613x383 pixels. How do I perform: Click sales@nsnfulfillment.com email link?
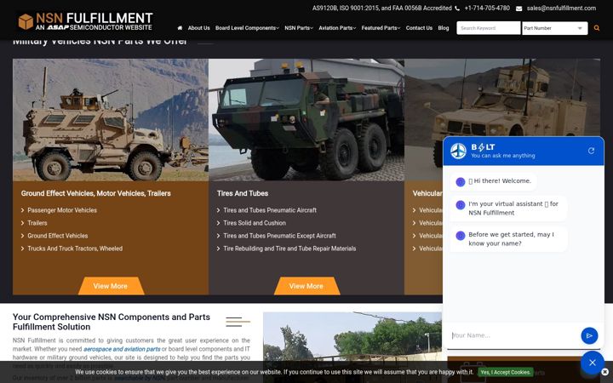pyautogui.click(x=561, y=9)
